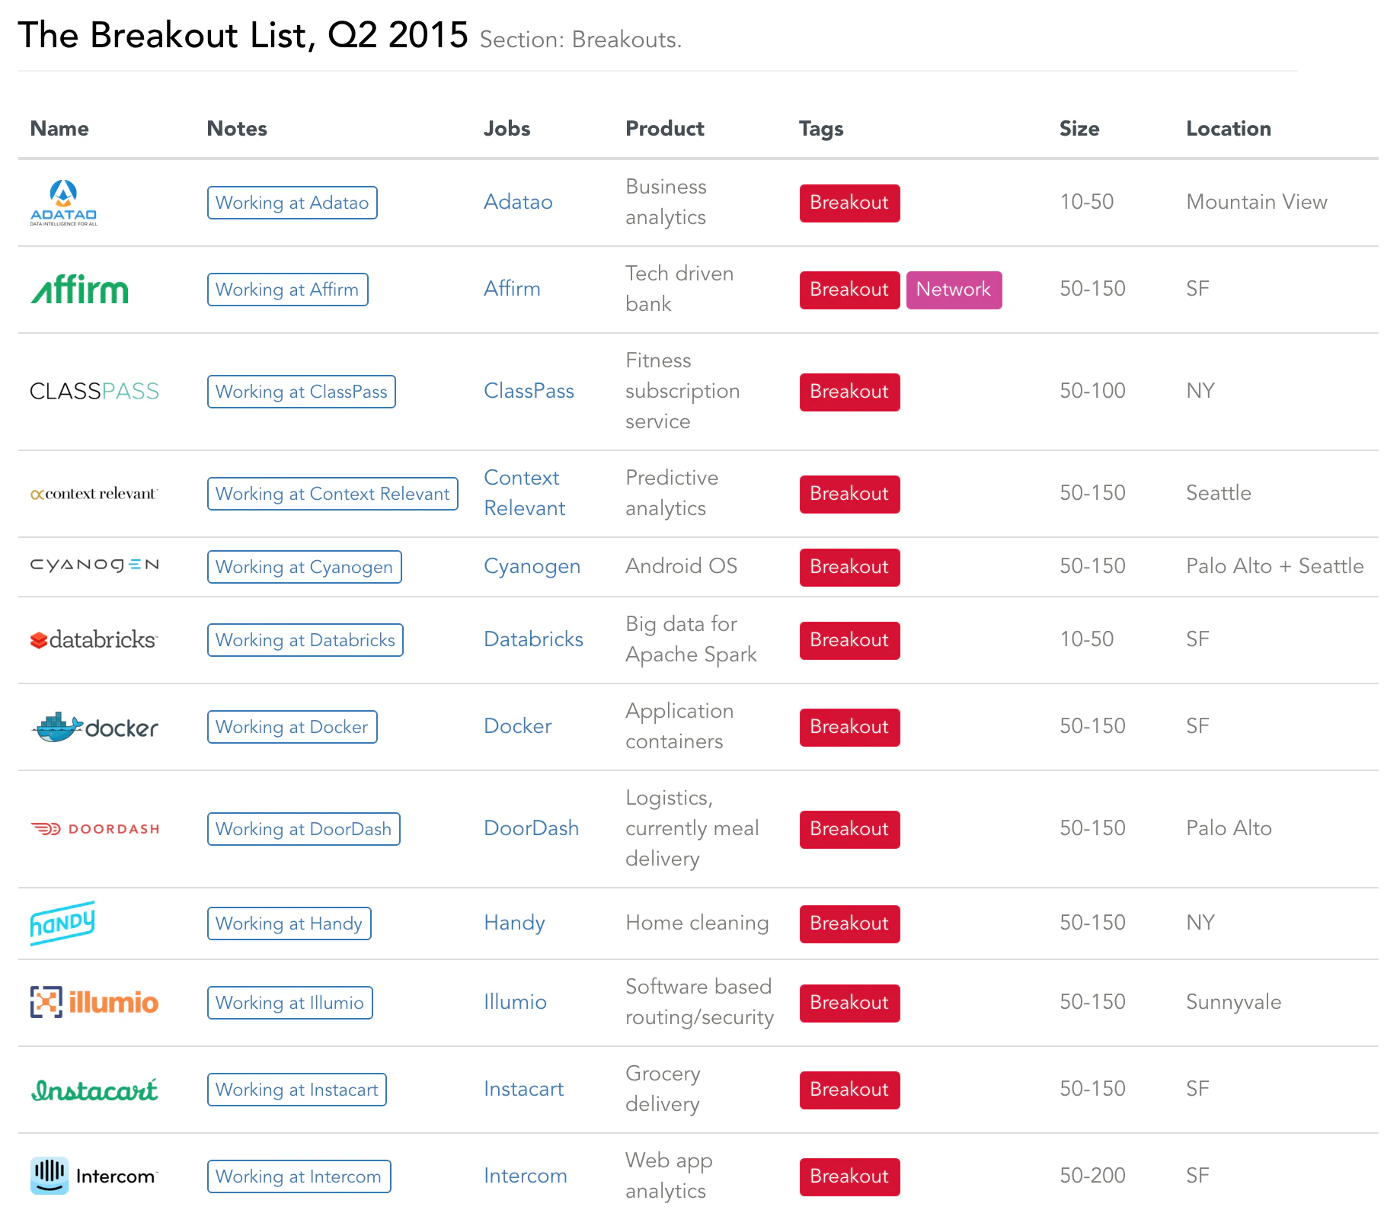Click the Breakout tag for ClassPass
Image resolution: width=1400 pixels, height=1210 pixels.
pyautogui.click(x=849, y=391)
